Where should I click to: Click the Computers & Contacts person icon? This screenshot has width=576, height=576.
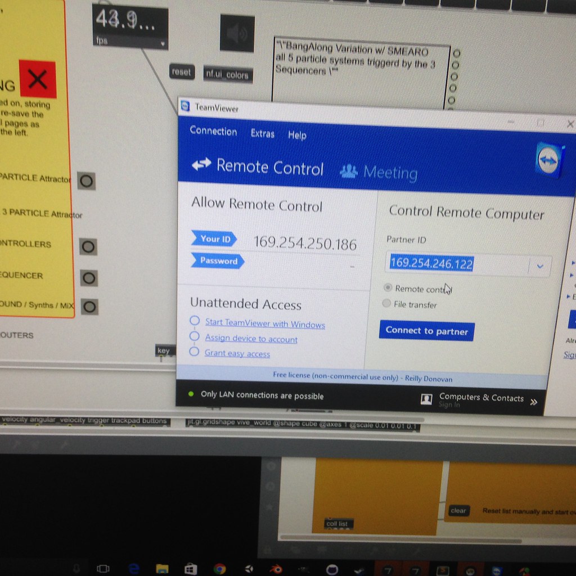pos(426,399)
